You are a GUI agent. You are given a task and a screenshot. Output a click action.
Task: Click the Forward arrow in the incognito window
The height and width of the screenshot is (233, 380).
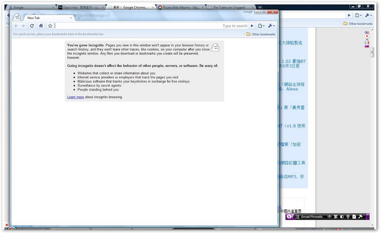pos(23,26)
